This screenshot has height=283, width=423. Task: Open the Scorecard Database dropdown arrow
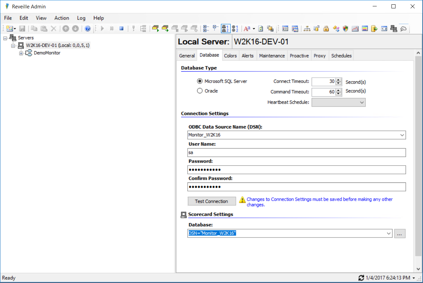pyautogui.click(x=389, y=233)
